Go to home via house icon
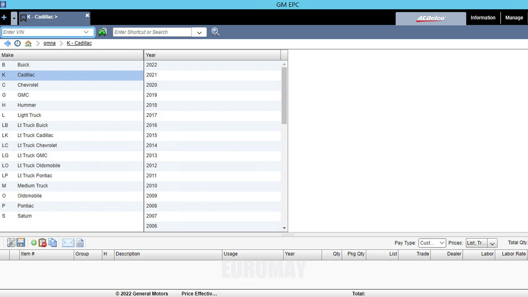 pos(28,43)
